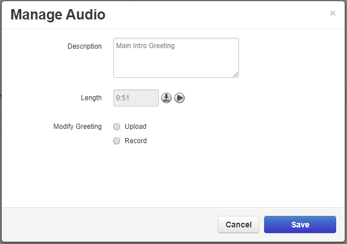Click the Manage Audio dialog title
The image size is (347, 244).
[58, 15]
